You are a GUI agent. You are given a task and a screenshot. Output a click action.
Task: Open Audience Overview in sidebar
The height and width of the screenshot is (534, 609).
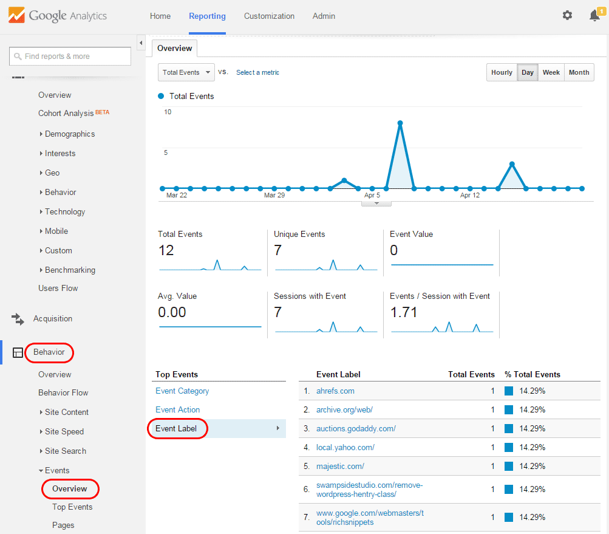[x=55, y=95]
